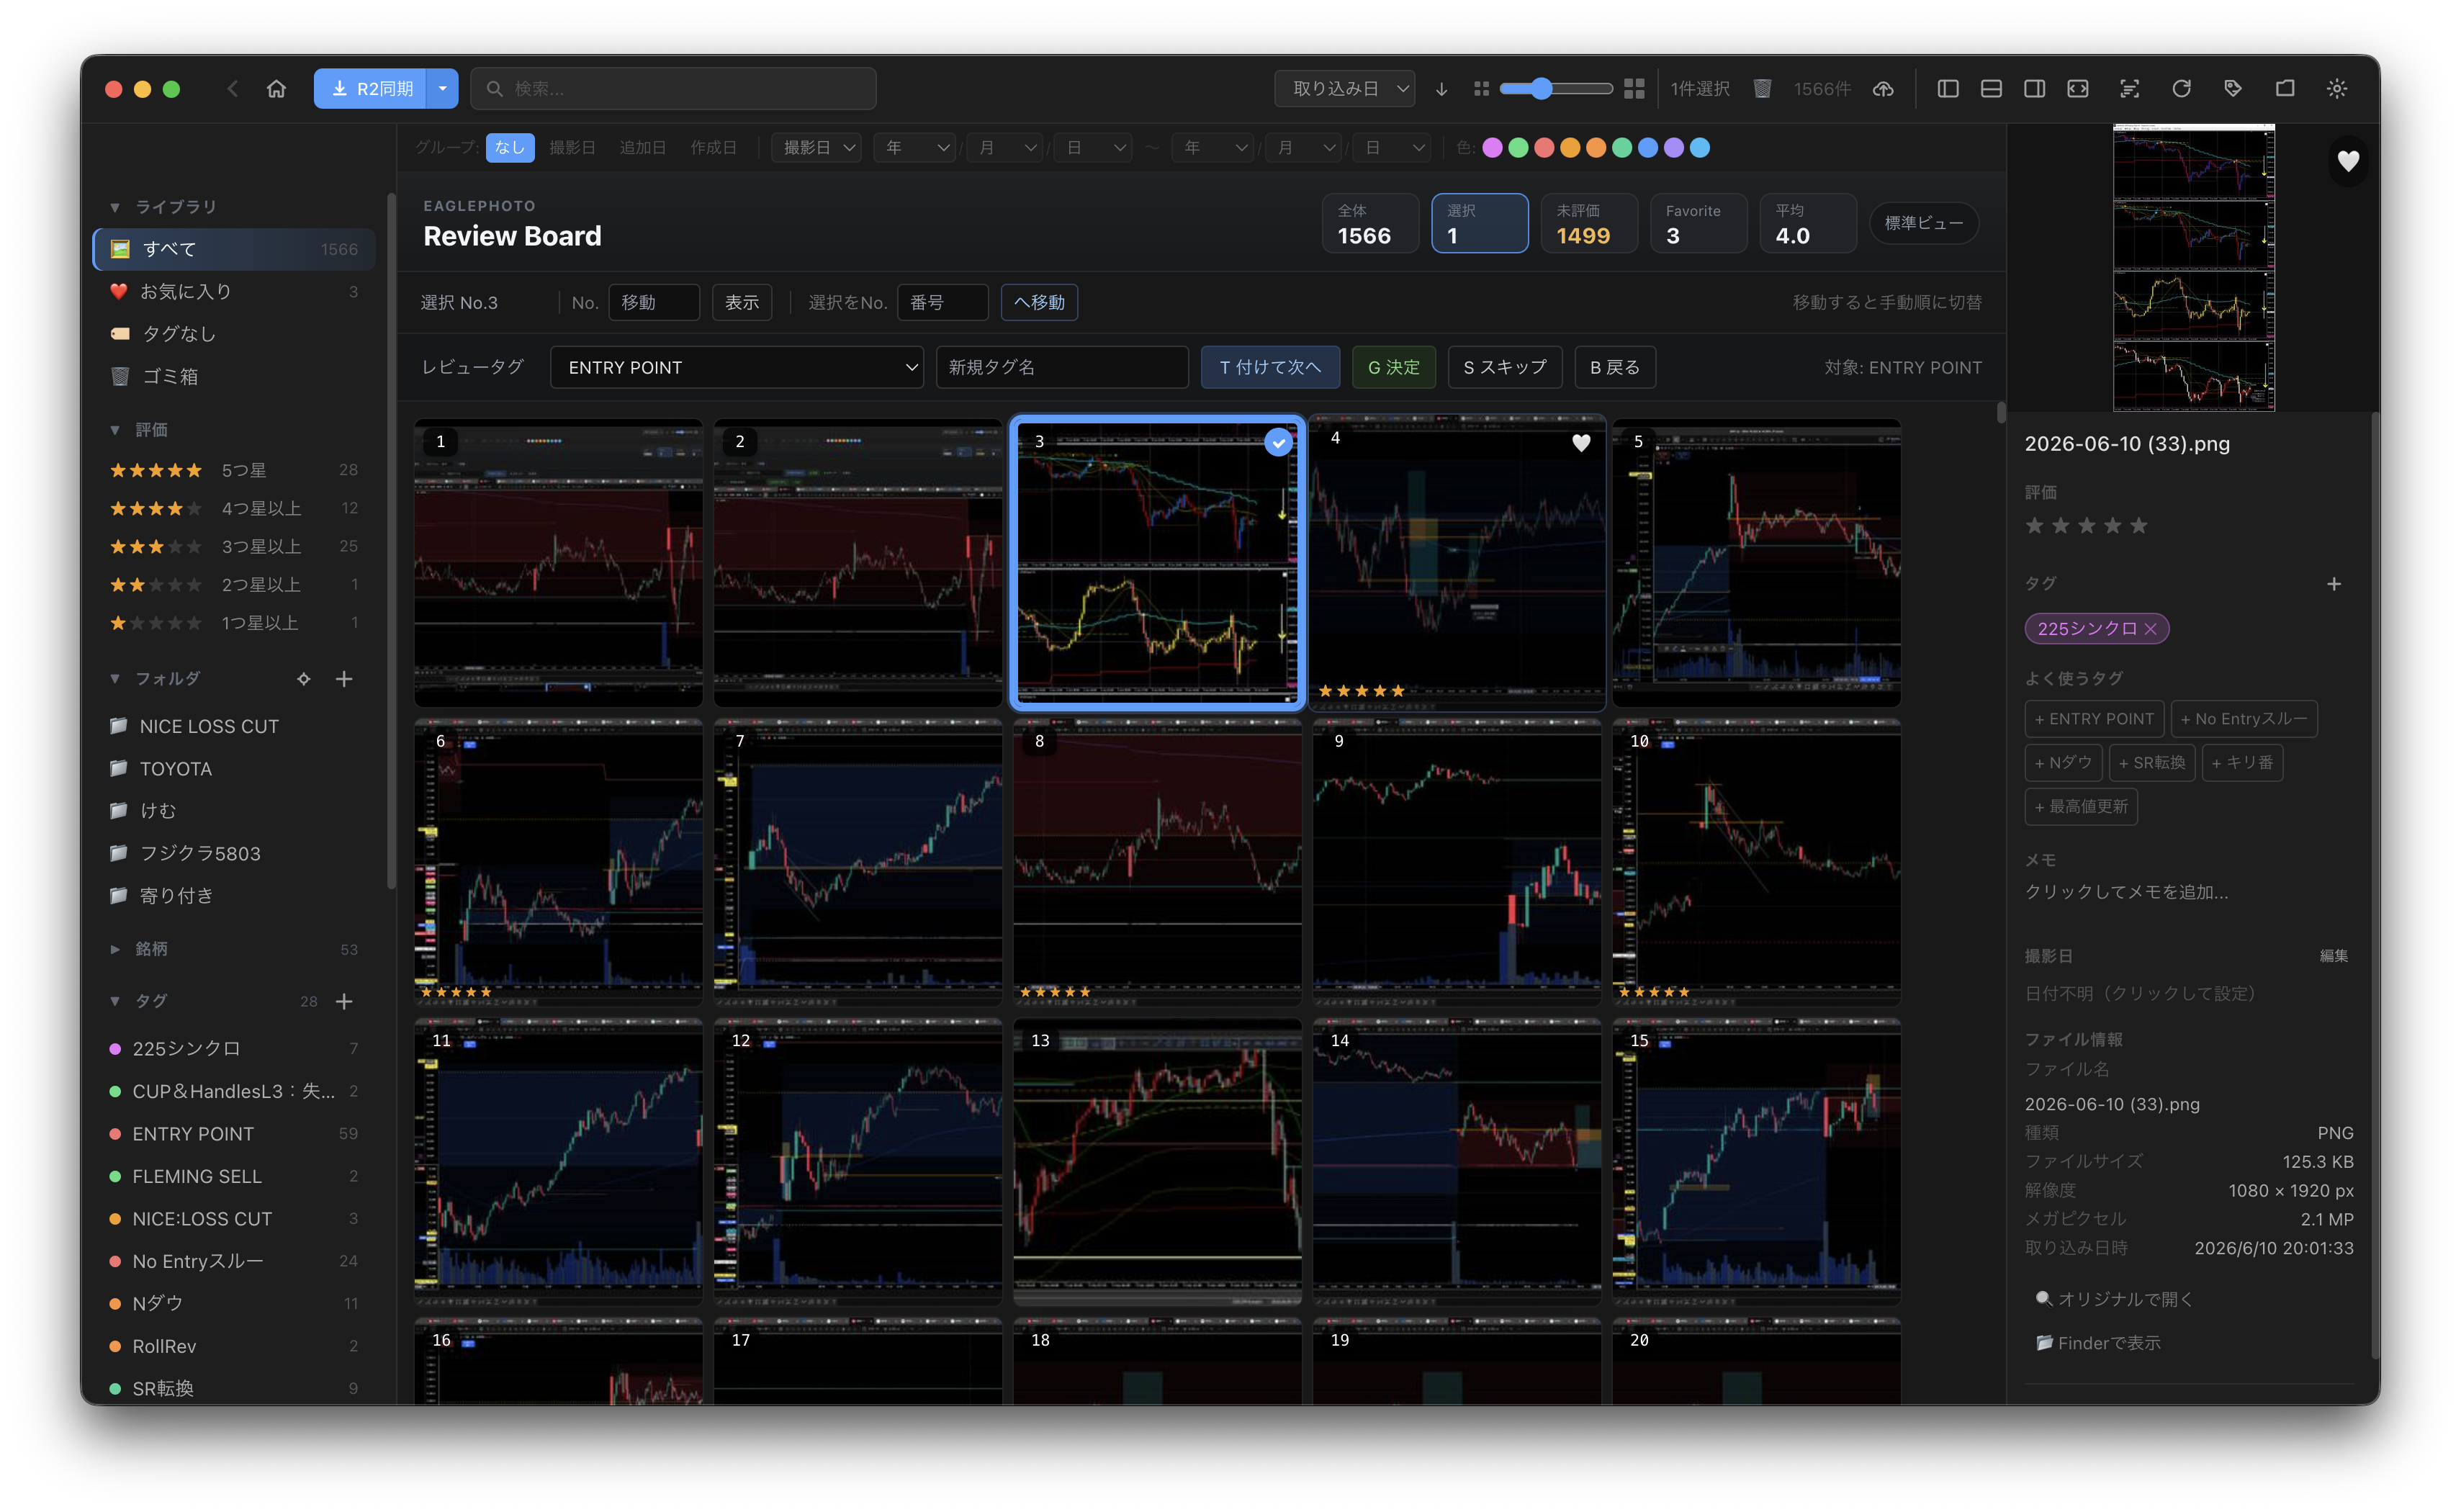Remove the 225シンクロ tag
The image size is (2461, 1512).
[x=2150, y=629]
